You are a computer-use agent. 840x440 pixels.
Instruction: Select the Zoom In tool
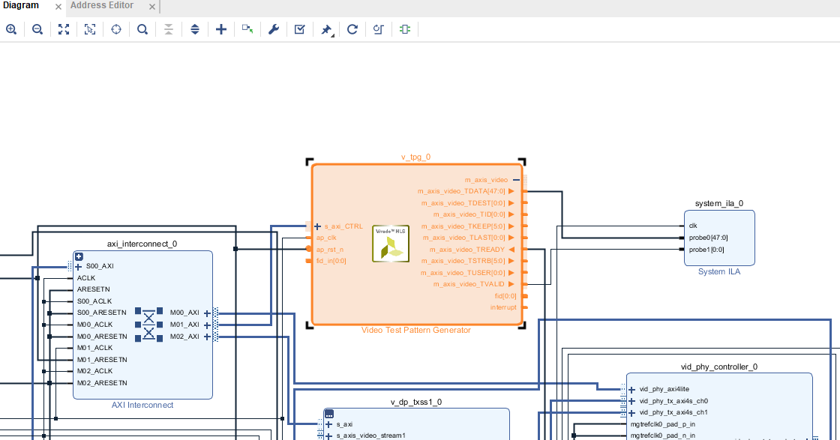tap(11, 29)
